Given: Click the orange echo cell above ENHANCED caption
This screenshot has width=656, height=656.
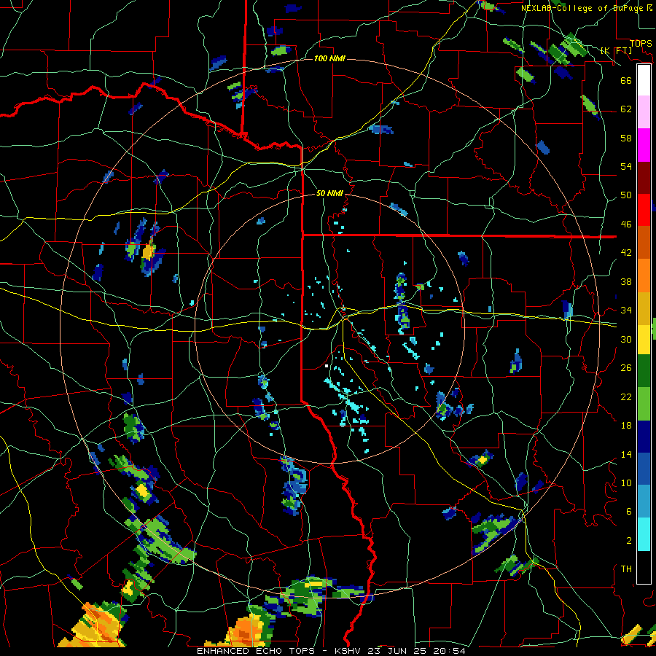Looking at the screenshot, I should click(x=247, y=630).
